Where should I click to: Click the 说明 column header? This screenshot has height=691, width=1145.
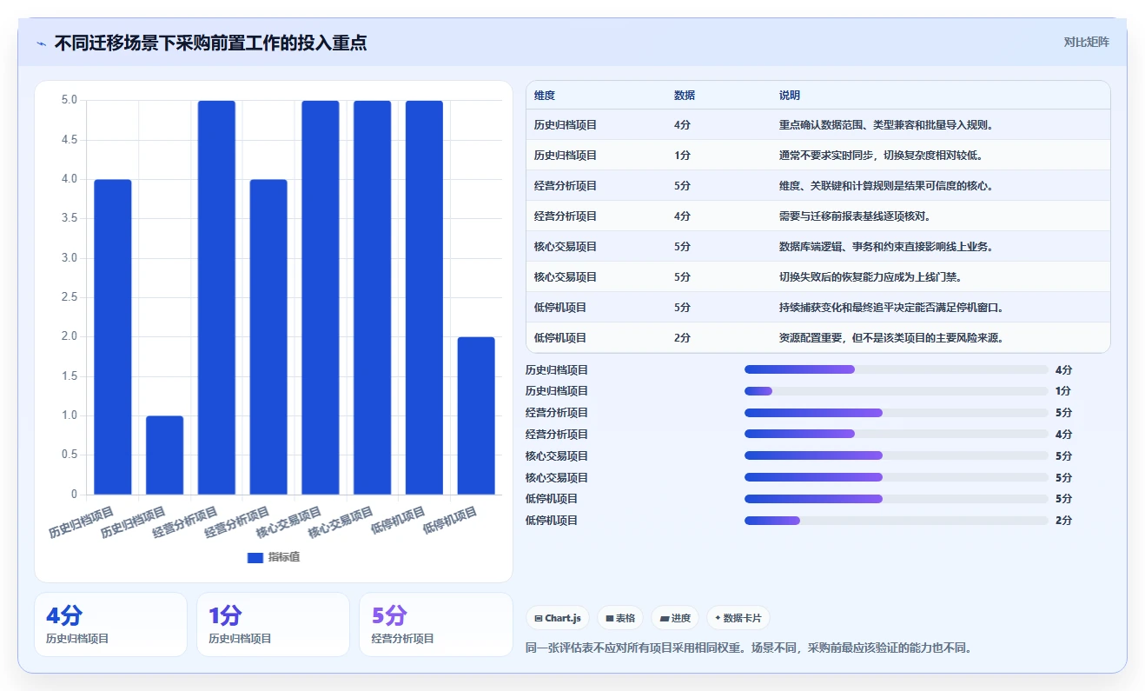tap(790, 96)
